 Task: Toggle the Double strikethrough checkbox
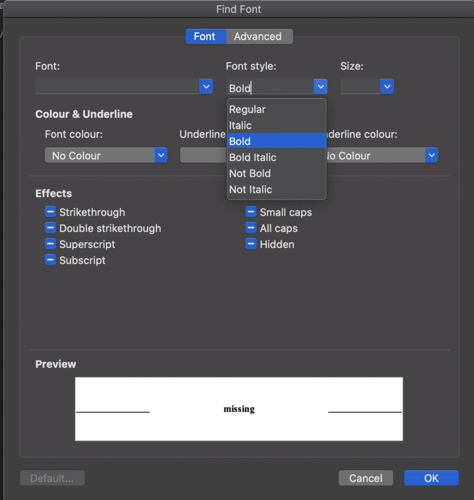pyautogui.click(x=50, y=228)
